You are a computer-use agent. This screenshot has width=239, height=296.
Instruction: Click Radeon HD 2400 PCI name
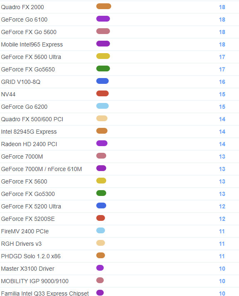click(x=29, y=144)
